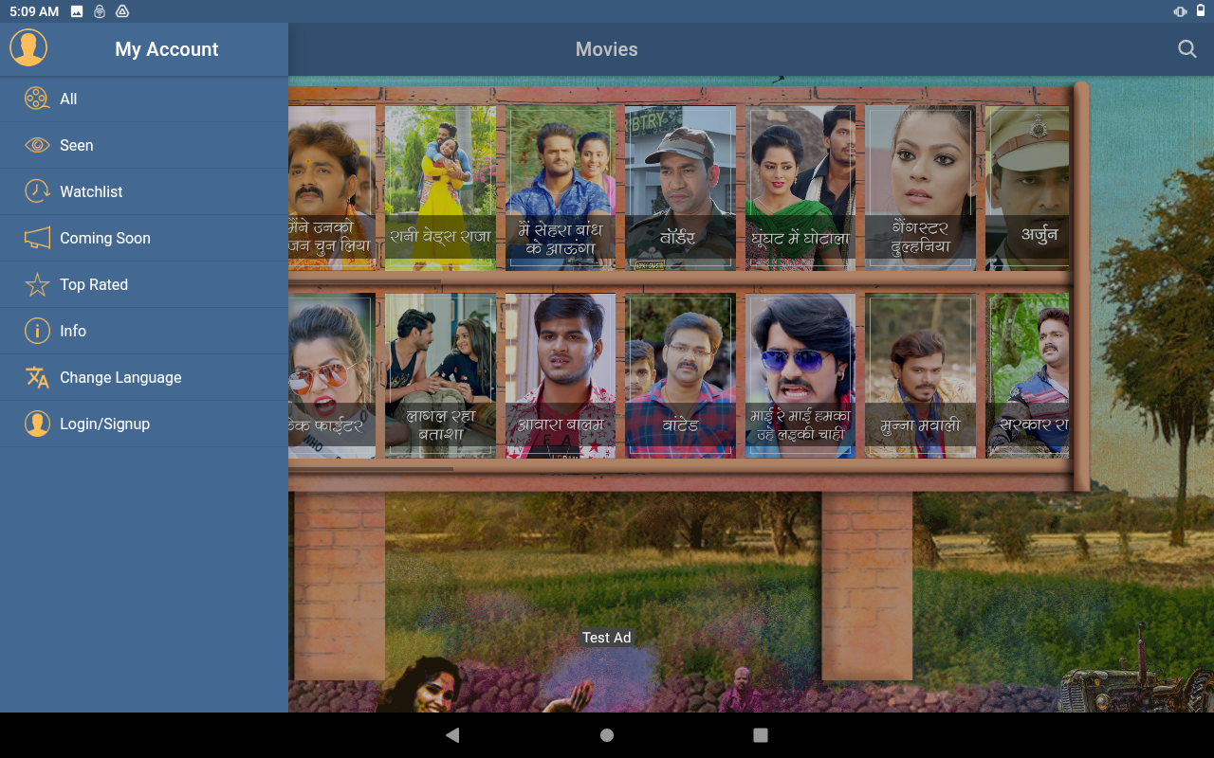Open the मैं सेहरा बांध के आऊंगा poster
The image size is (1214, 758).
561,188
